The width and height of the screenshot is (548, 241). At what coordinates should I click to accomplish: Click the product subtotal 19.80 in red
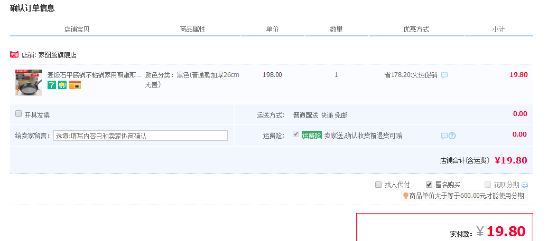pos(518,75)
